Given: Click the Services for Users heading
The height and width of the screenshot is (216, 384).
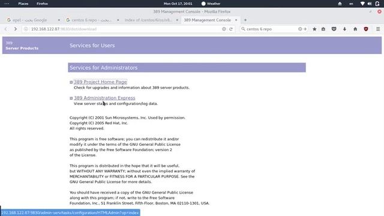Looking at the screenshot, I should tap(92, 46).
